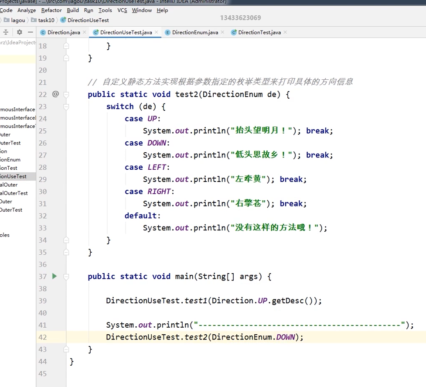Select the tree item ending in ionEnum
426x387 pixels.
click(10, 160)
